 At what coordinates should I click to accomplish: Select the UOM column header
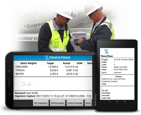click(79, 63)
